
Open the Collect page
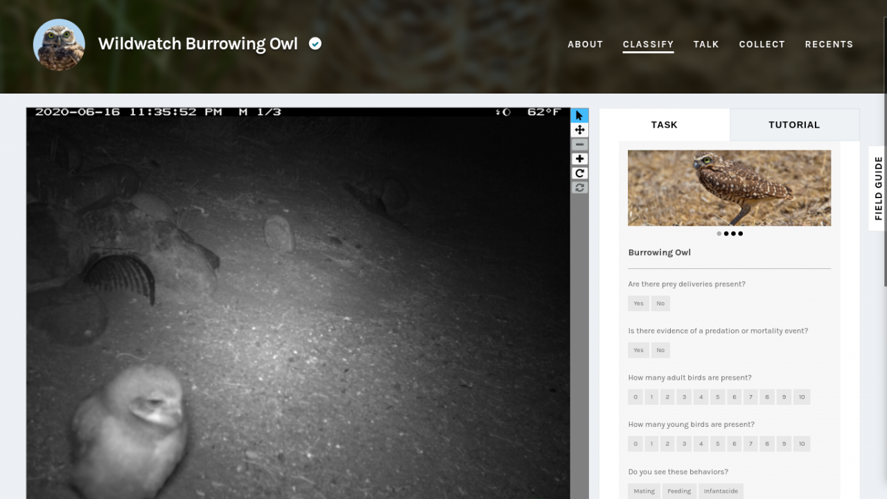[x=762, y=44]
